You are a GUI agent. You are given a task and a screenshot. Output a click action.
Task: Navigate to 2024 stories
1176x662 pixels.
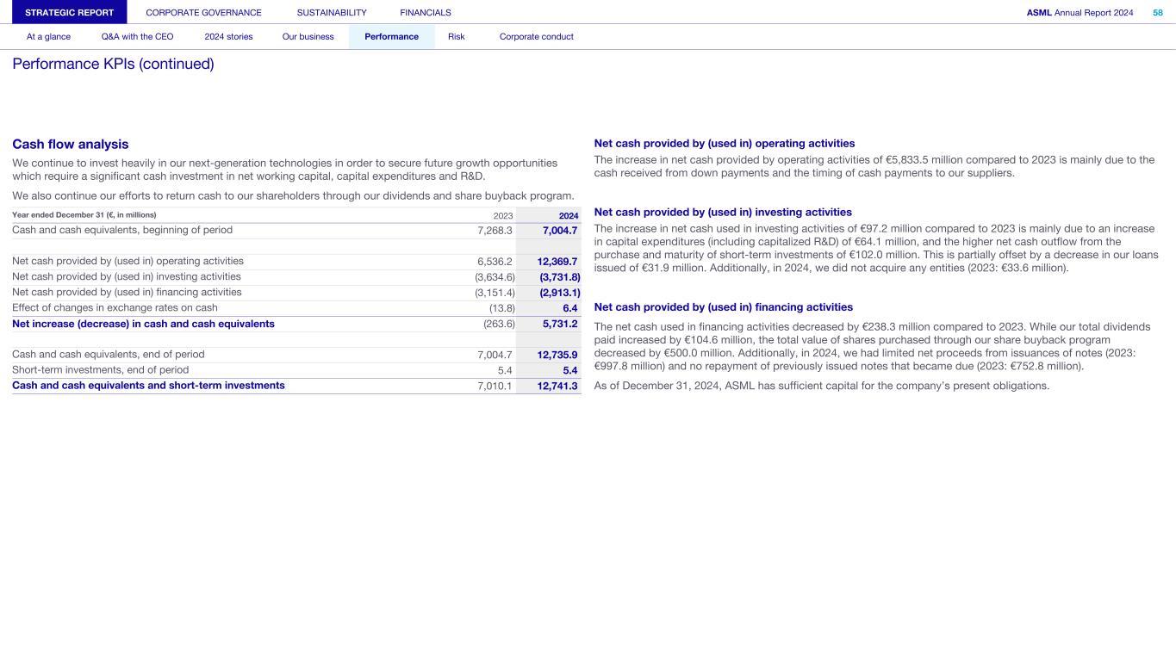point(228,37)
